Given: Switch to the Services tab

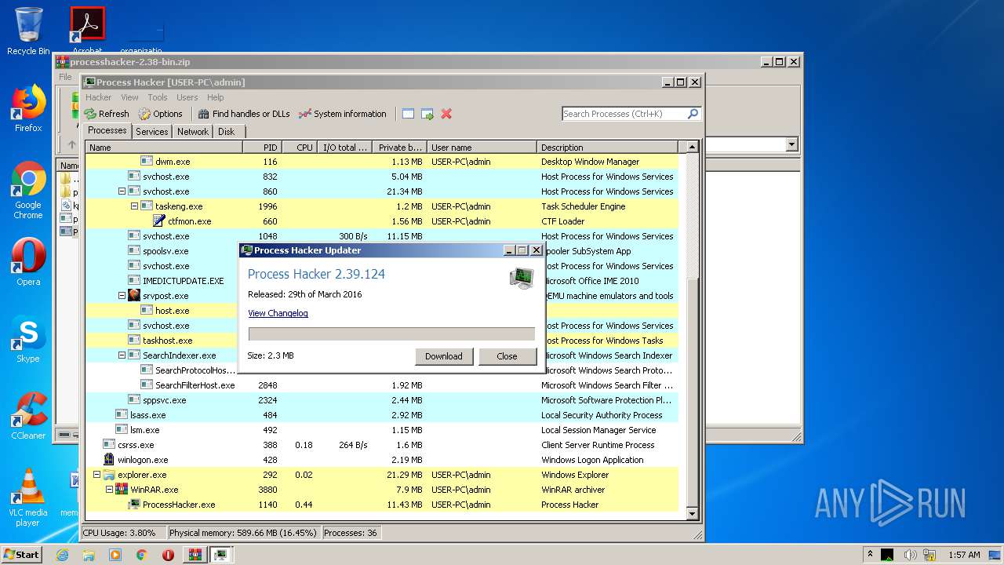Looking at the screenshot, I should 151,132.
